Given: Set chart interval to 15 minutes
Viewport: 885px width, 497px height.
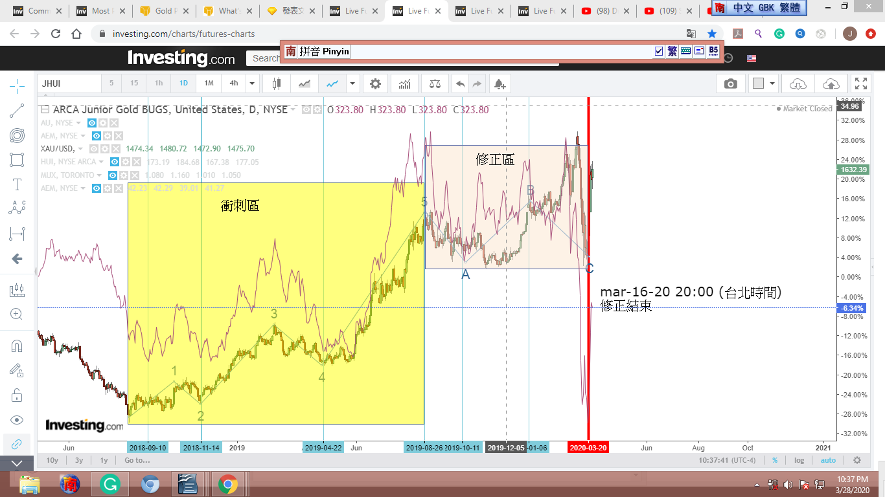Looking at the screenshot, I should (x=134, y=83).
